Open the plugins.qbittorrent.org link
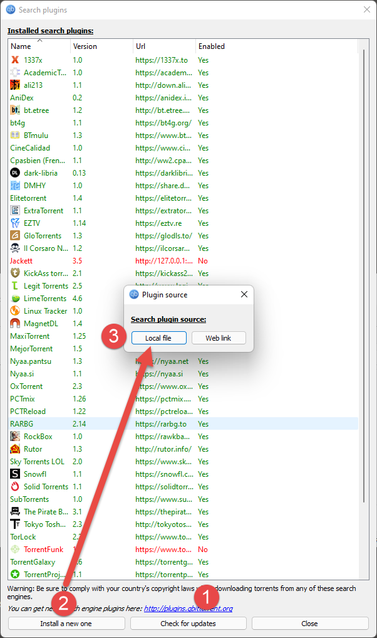Image resolution: width=377 pixels, height=638 pixels. coord(188,609)
